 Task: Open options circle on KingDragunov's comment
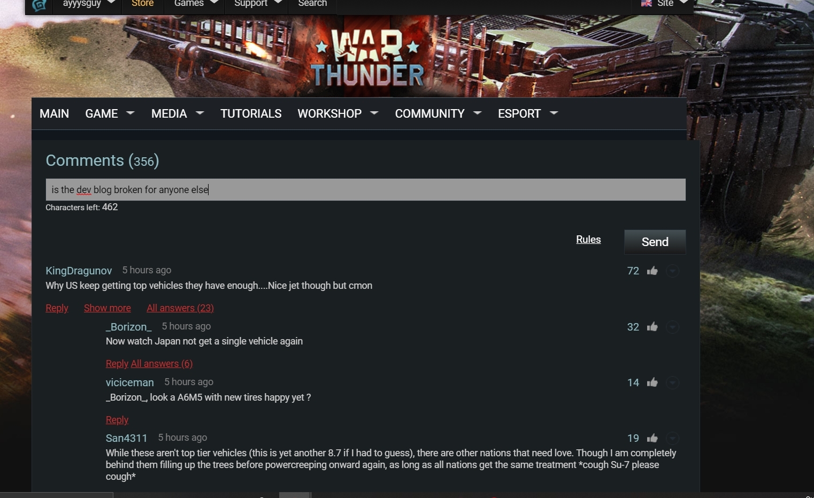[672, 271]
